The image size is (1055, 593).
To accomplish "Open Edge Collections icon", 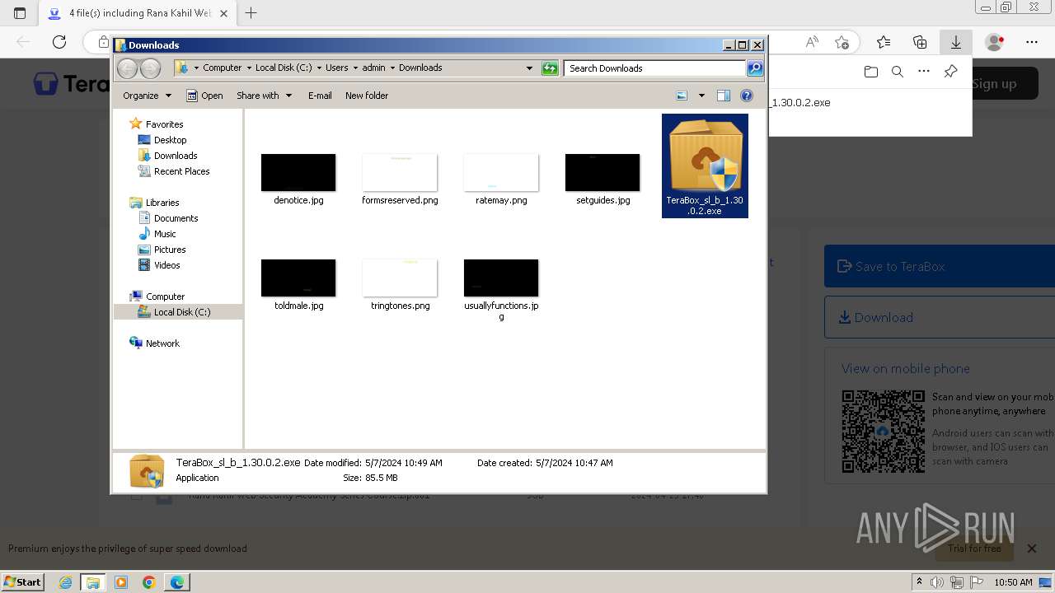I will click(x=920, y=42).
